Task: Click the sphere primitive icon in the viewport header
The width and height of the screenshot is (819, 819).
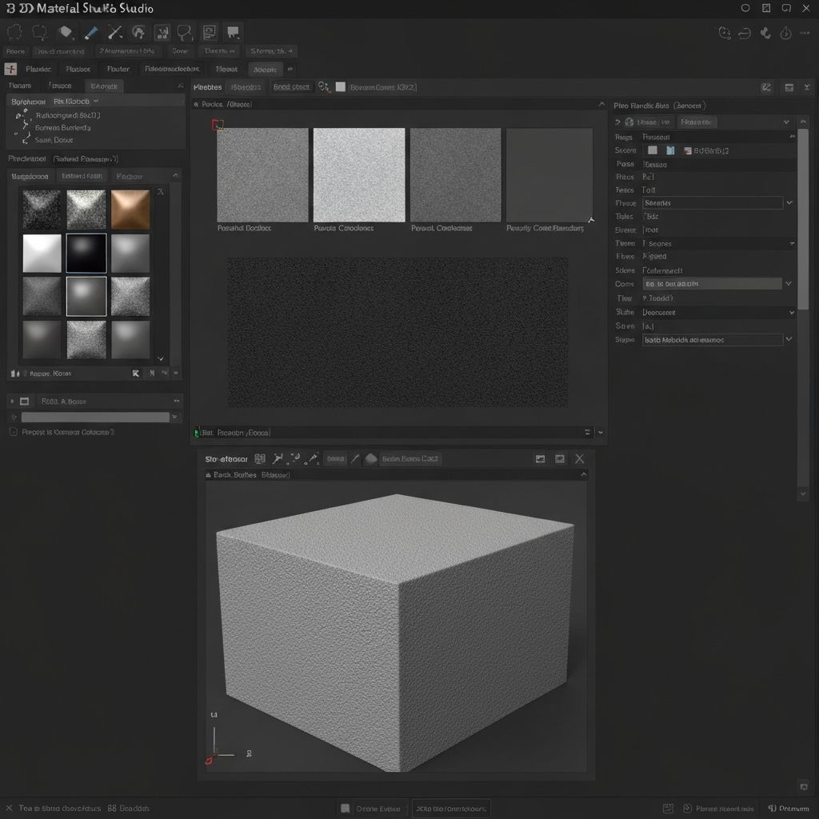Action: 371,458
